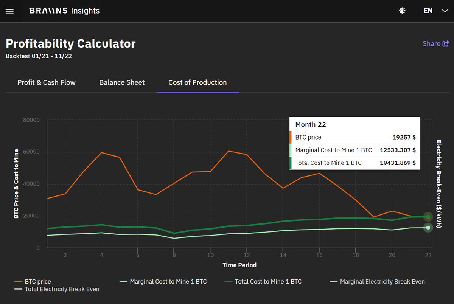Click the dark green Total Cost legend swatch
This screenshot has width=454, height=304.
click(229, 282)
